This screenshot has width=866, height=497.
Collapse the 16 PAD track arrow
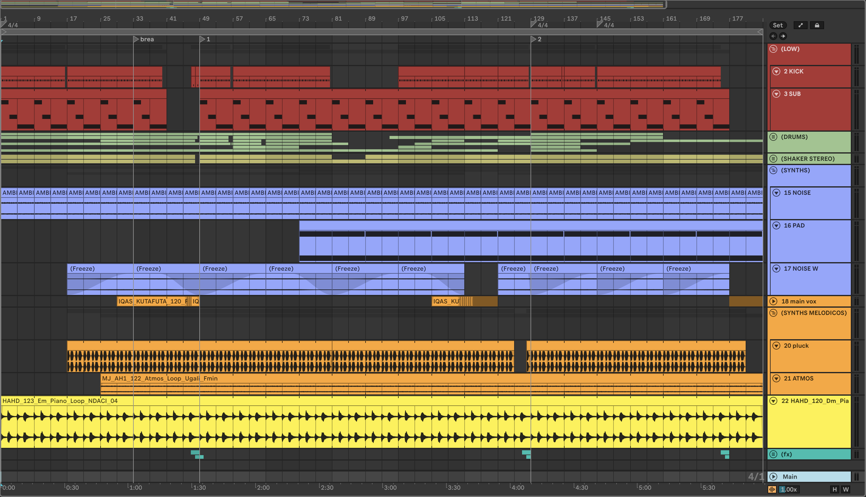(x=776, y=225)
